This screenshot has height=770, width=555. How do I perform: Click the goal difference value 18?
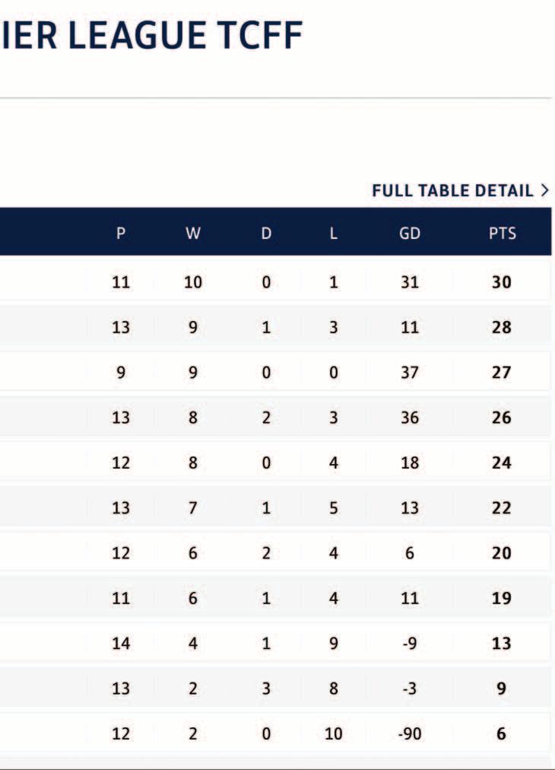(x=410, y=463)
